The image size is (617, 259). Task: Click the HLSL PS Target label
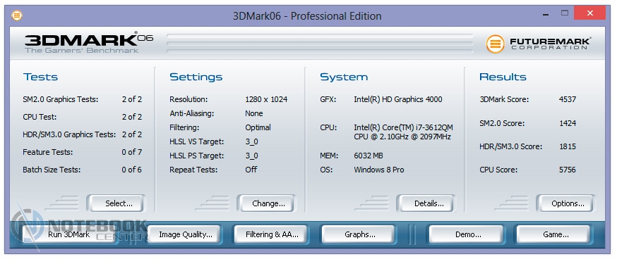(197, 156)
